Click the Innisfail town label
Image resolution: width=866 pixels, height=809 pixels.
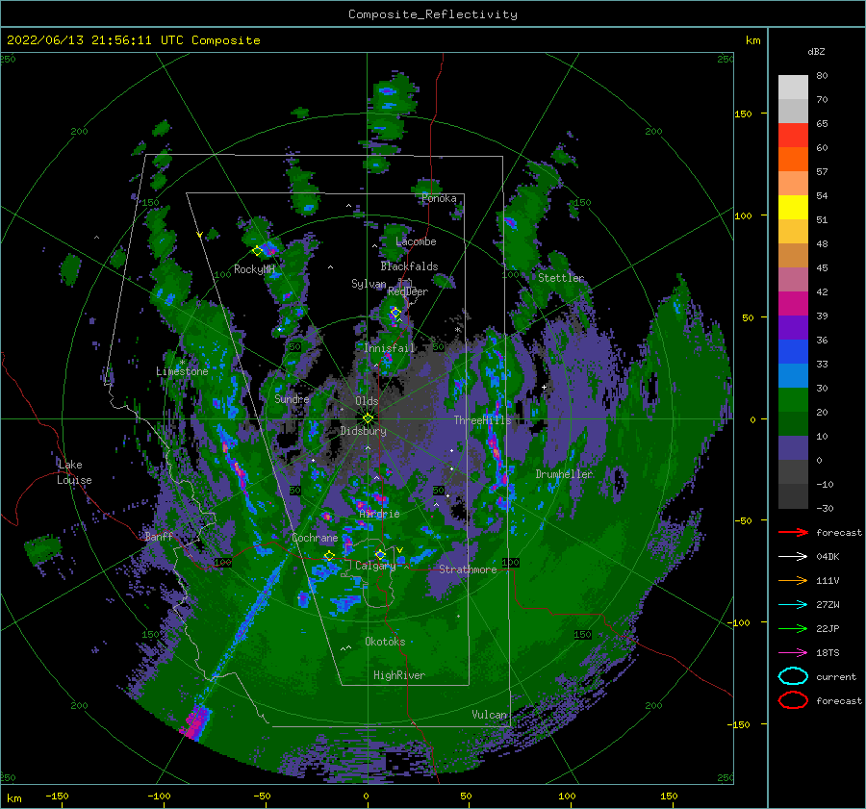point(389,348)
